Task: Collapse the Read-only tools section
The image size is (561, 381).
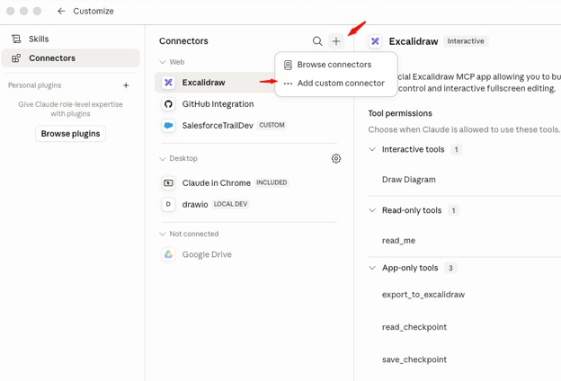Action: 372,210
